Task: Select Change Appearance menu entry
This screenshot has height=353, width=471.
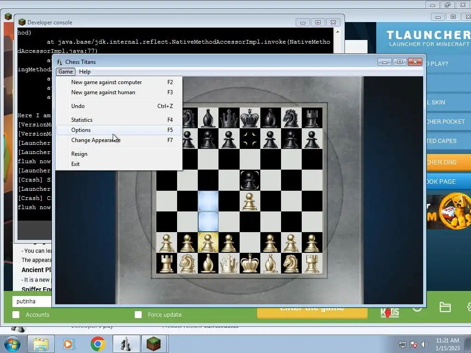Action: point(119,140)
